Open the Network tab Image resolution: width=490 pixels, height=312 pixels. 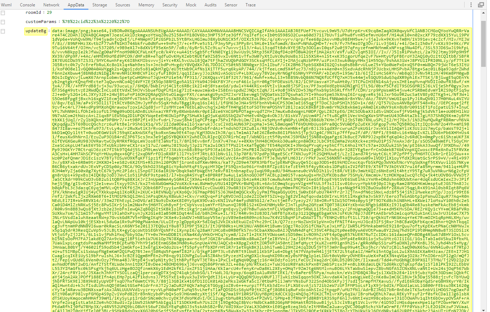(x=51, y=5)
